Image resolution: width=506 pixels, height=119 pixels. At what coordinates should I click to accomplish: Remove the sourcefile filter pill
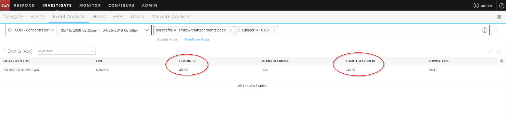230,30
